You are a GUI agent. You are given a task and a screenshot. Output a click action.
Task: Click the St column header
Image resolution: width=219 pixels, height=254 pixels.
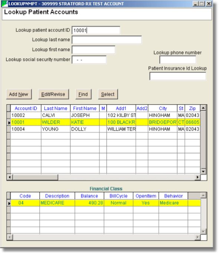pos(181,108)
